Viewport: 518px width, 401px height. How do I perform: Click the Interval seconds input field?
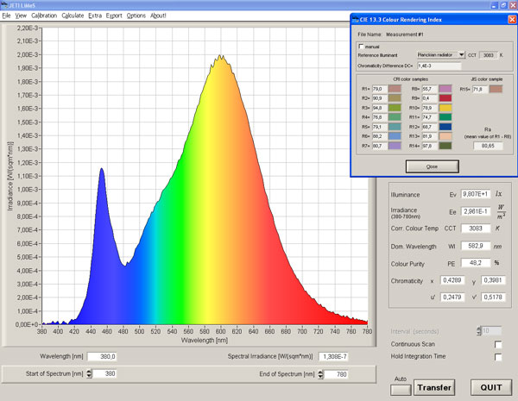(491, 330)
